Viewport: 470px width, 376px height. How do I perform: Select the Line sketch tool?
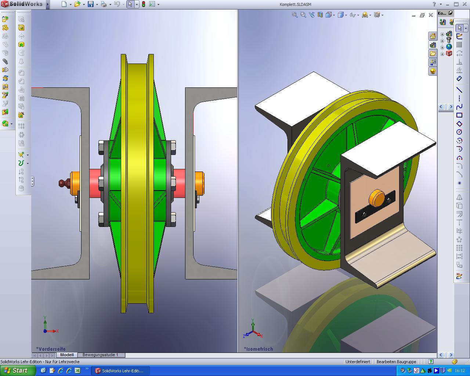point(459,90)
